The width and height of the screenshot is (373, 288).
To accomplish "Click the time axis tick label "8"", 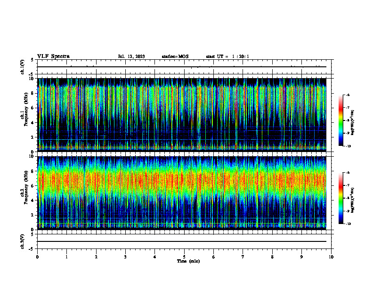I will (272, 257).
